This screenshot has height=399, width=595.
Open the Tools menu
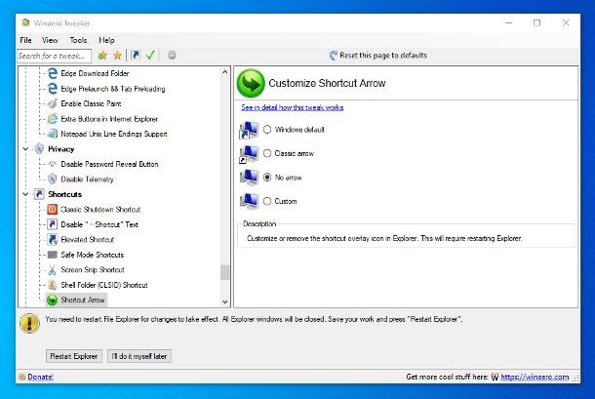(x=78, y=40)
